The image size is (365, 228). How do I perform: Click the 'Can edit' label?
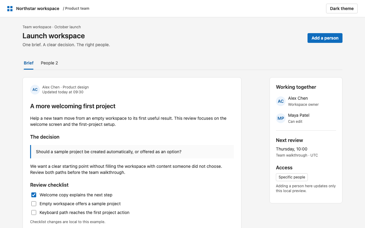[x=295, y=122]
